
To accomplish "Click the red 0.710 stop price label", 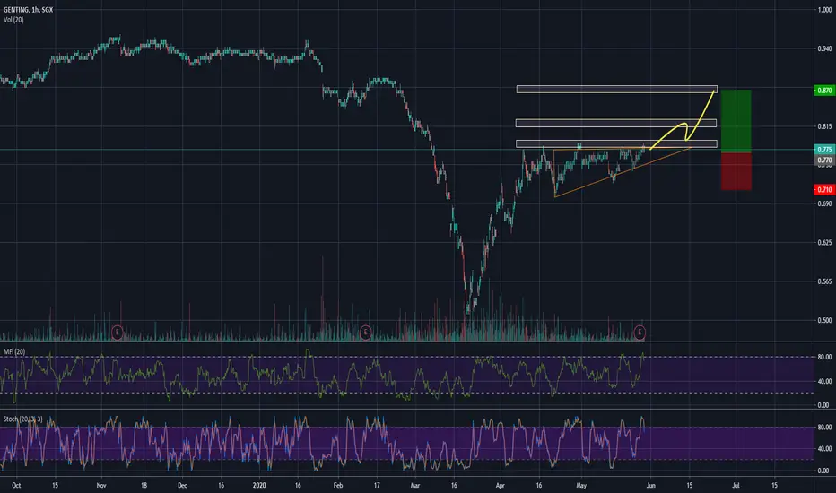I will 824,190.
